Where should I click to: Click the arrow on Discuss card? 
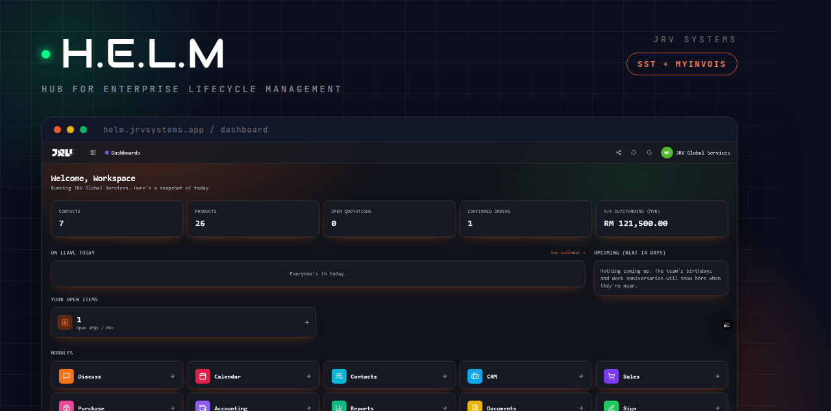pos(172,376)
